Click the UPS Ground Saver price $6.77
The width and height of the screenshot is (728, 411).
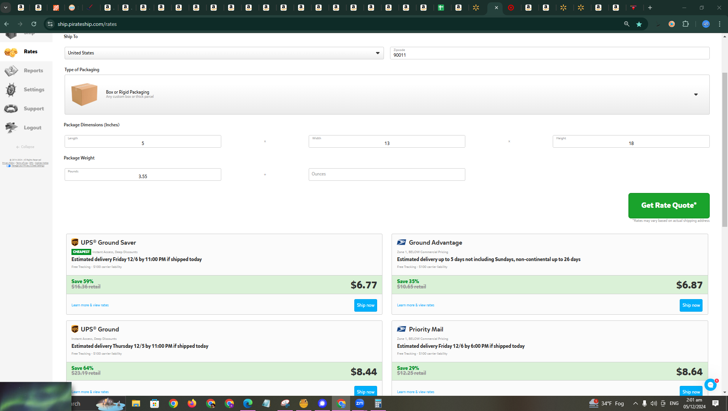(363, 285)
